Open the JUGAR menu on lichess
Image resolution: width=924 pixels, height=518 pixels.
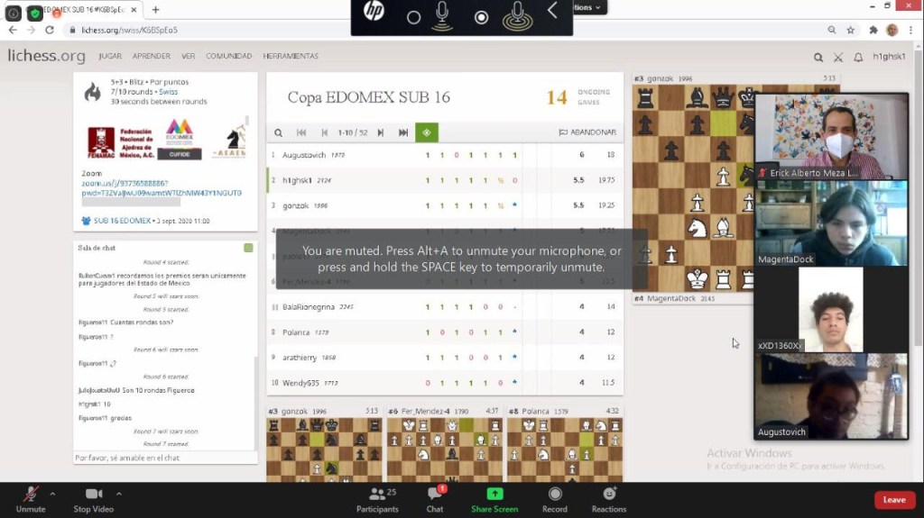(x=109, y=56)
